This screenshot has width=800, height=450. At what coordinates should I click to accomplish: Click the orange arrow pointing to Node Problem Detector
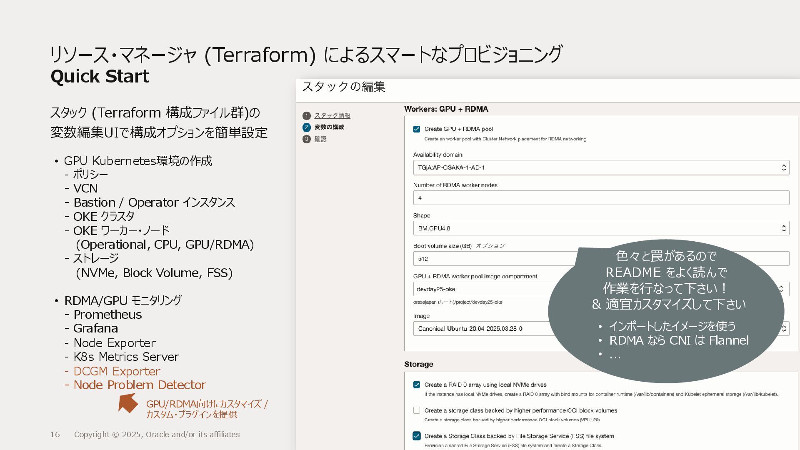click(127, 403)
